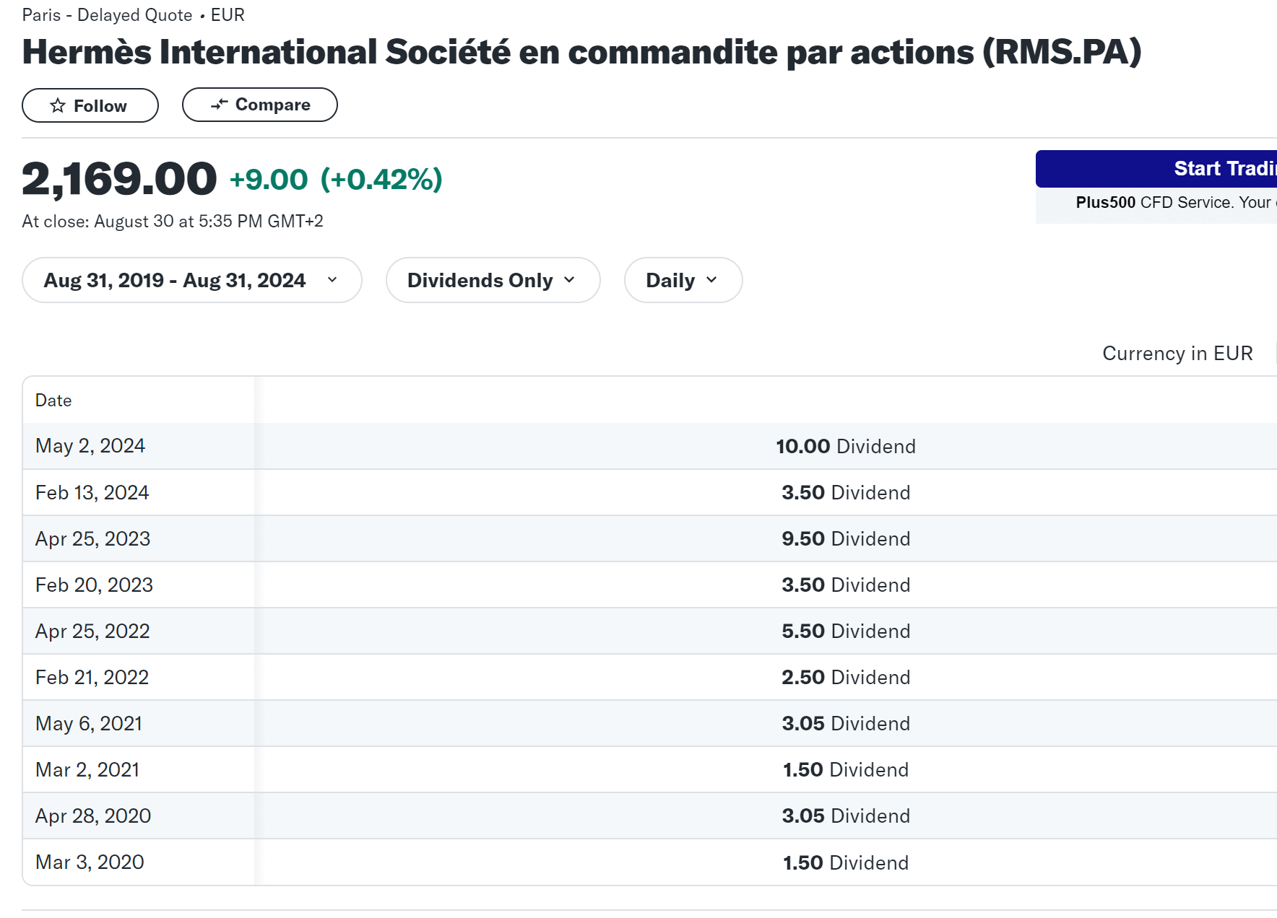Click the 3.05 Dividend for May 6, 2021
Image resolution: width=1277 pixels, height=918 pixels.
[x=846, y=723]
